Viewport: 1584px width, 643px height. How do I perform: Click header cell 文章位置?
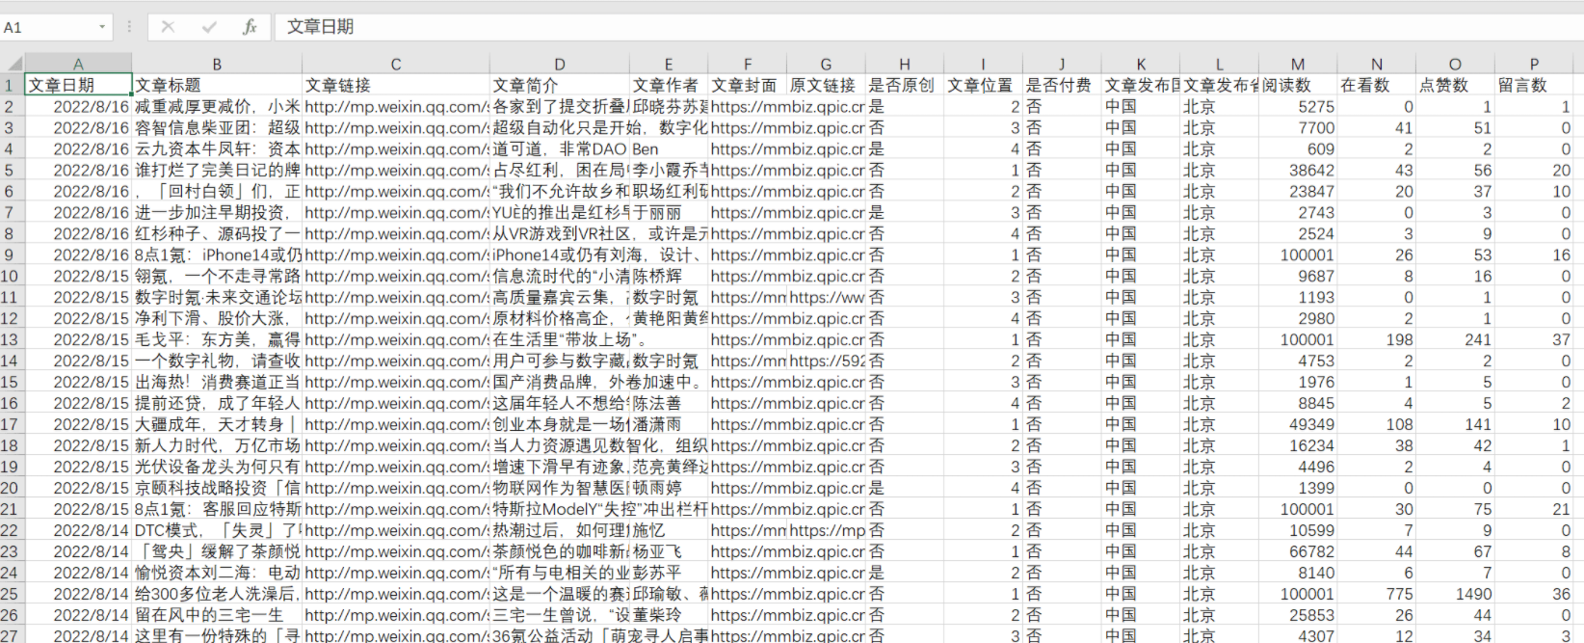(983, 85)
